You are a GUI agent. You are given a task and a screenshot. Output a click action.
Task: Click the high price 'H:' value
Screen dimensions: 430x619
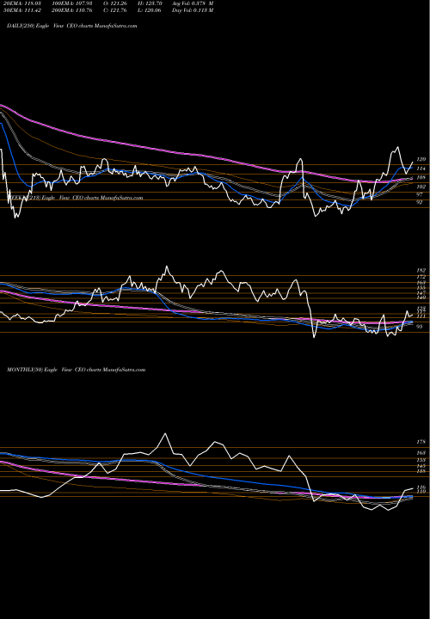coord(150,3)
